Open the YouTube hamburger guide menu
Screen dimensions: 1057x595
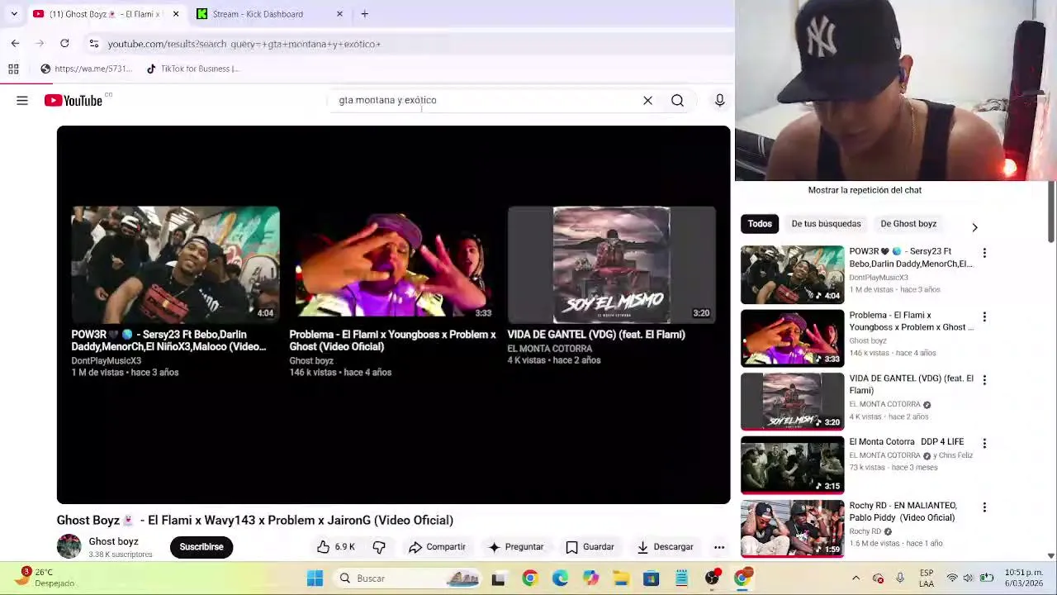point(22,101)
